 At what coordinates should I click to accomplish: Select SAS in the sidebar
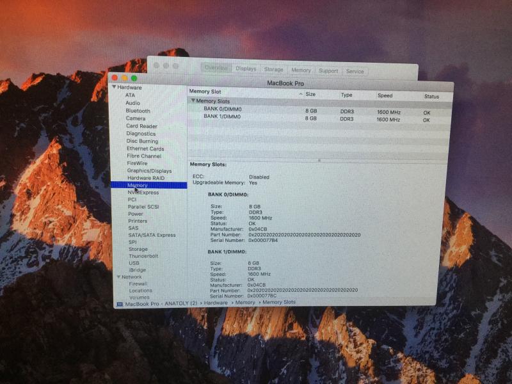point(133,228)
